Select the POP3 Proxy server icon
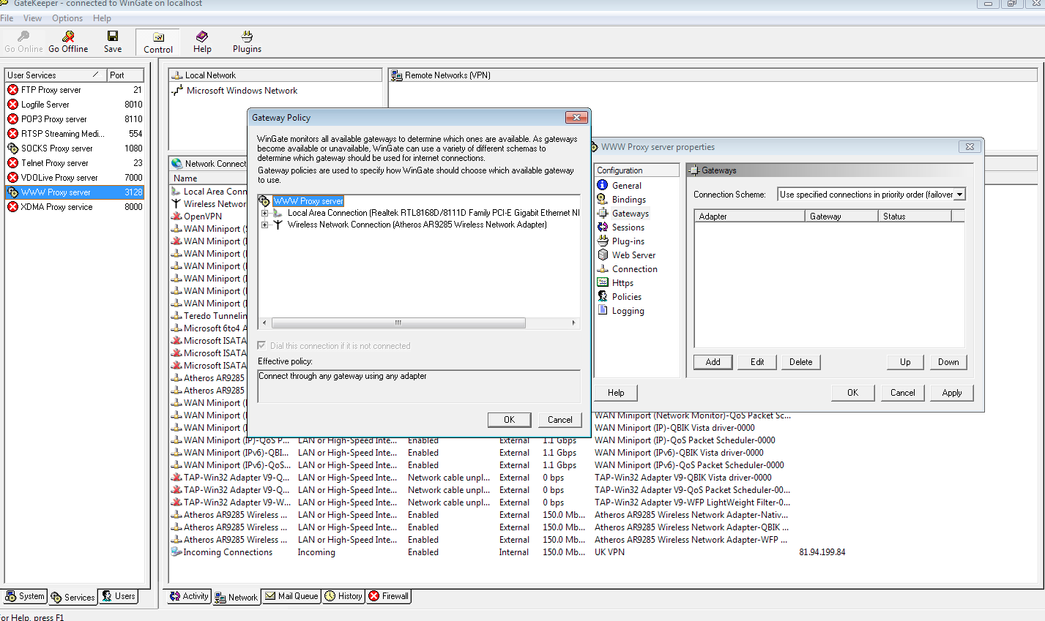 12,119
